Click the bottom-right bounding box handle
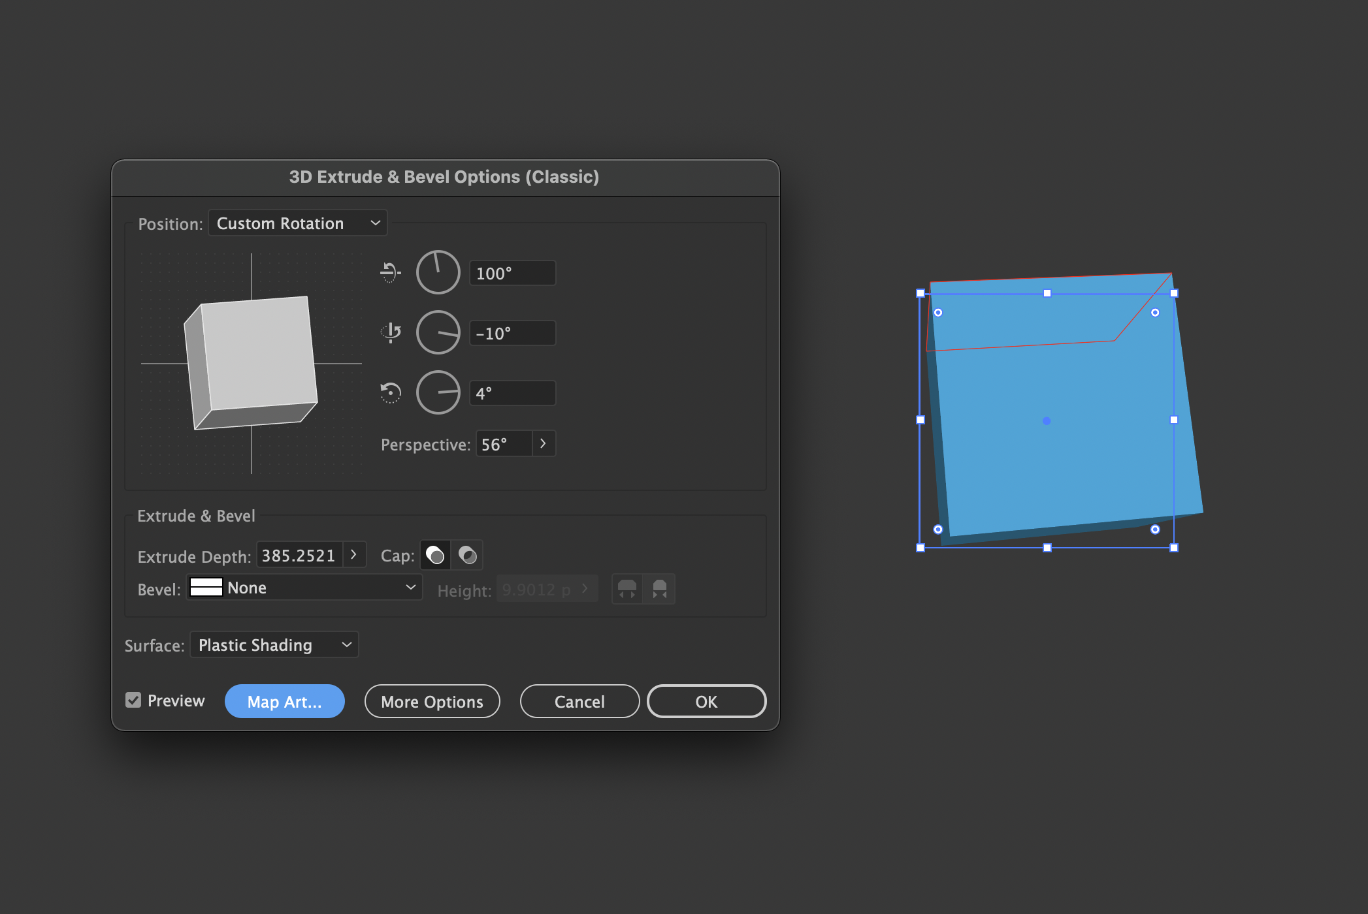This screenshot has height=914, width=1368. coord(1174,548)
